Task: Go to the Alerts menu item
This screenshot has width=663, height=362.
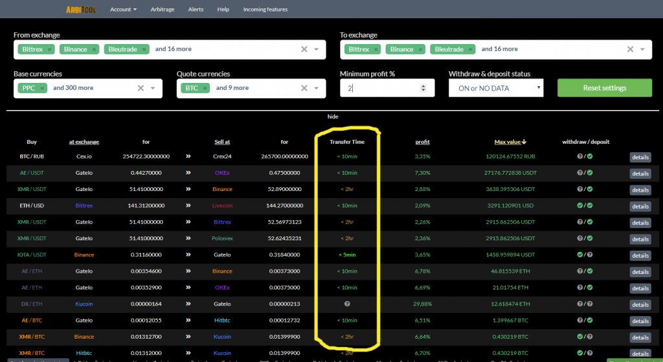Action: point(196,10)
